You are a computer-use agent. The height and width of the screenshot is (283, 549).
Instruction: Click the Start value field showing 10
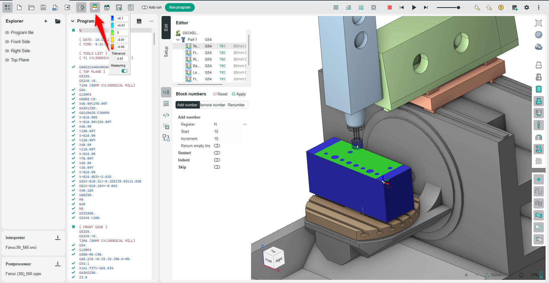227,132
